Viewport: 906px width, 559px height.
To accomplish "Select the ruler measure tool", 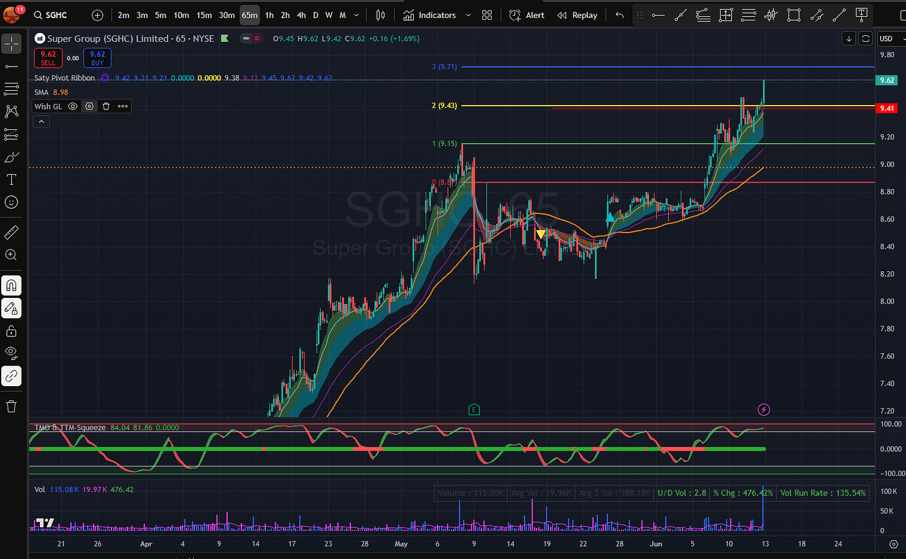I will coord(11,232).
